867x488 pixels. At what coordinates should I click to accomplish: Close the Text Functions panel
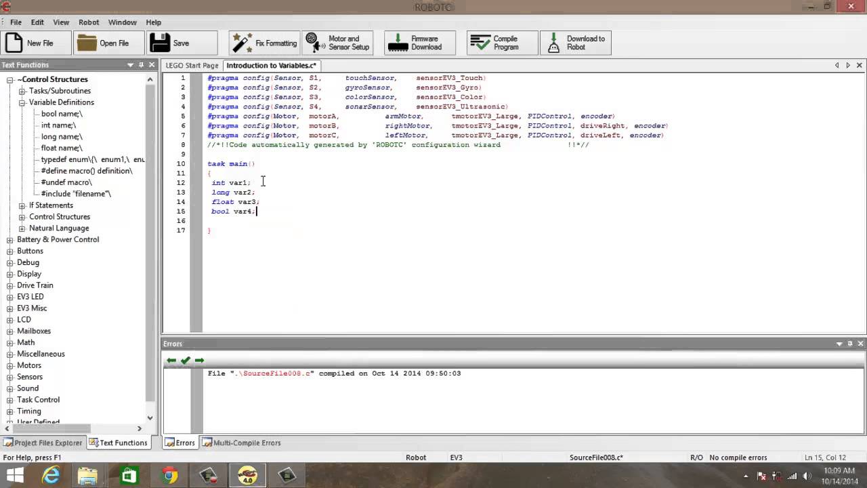coord(152,65)
